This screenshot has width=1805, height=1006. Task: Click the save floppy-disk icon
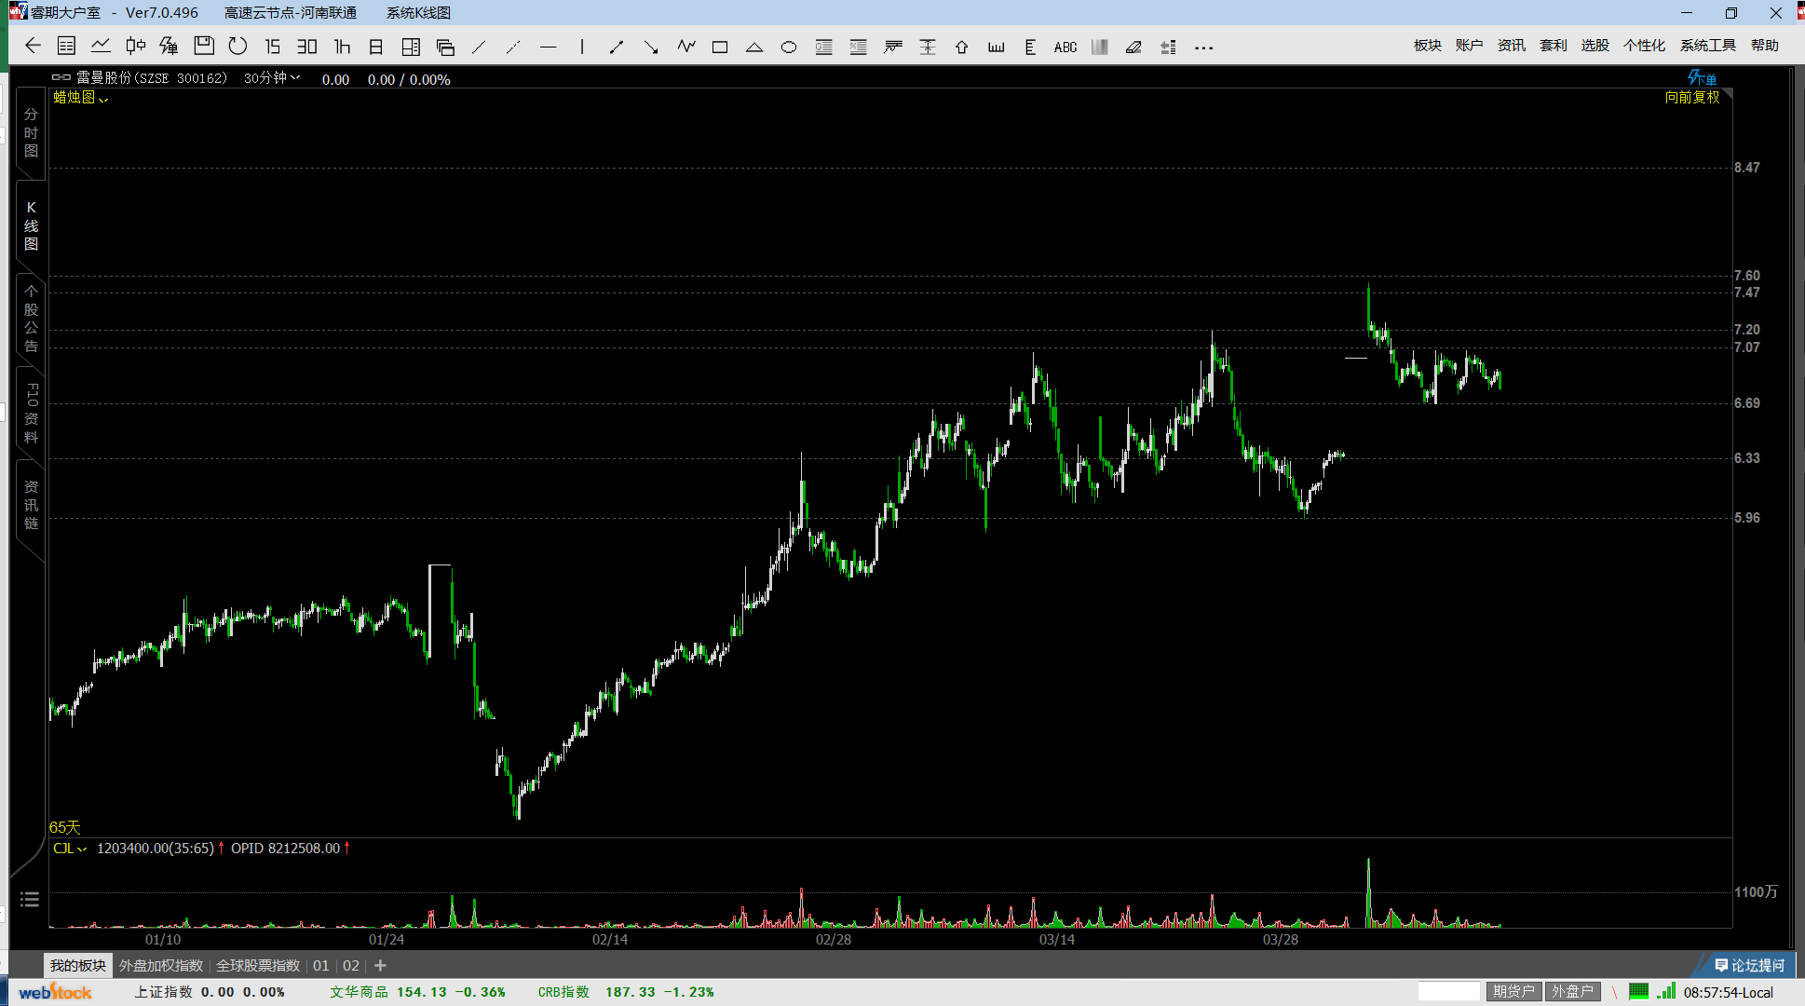(x=204, y=47)
